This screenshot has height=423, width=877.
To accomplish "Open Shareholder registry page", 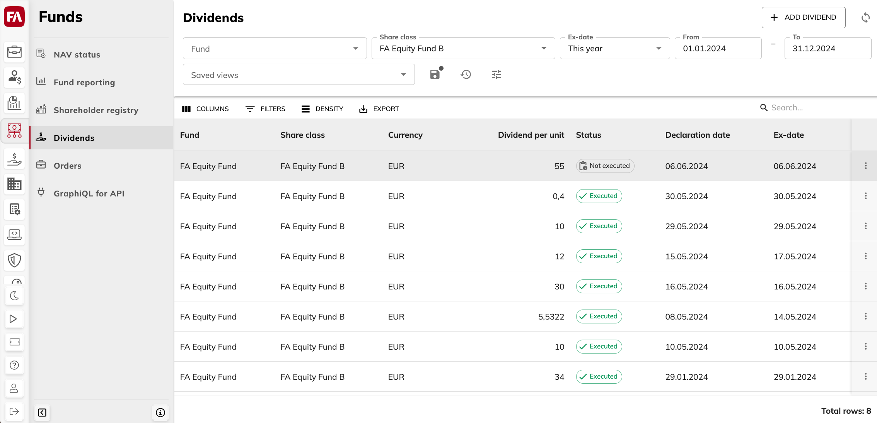I will [x=101, y=110].
